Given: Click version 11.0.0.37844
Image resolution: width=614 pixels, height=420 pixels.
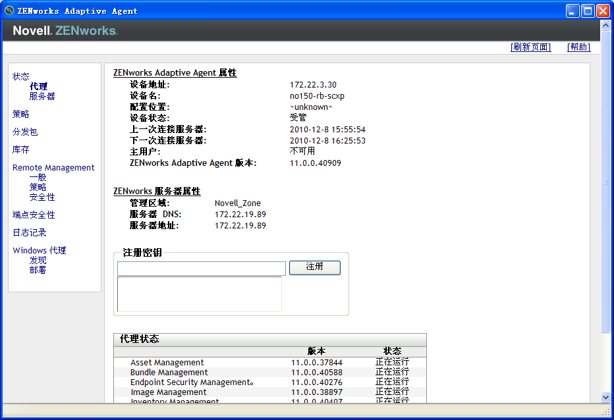Looking at the screenshot, I should tap(316, 363).
